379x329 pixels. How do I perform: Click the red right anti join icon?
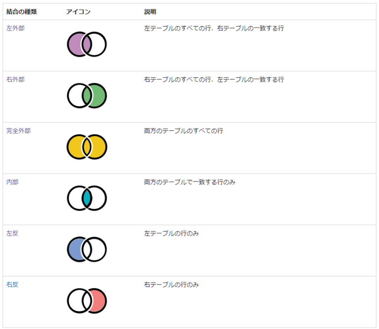87,301
